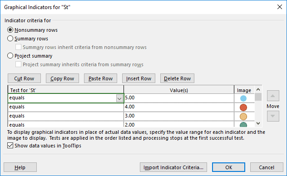Image resolution: width=287 pixels, height=176 pixels.
Task: Click the table scrollbar thumb
Action: [x=258, y=97]
